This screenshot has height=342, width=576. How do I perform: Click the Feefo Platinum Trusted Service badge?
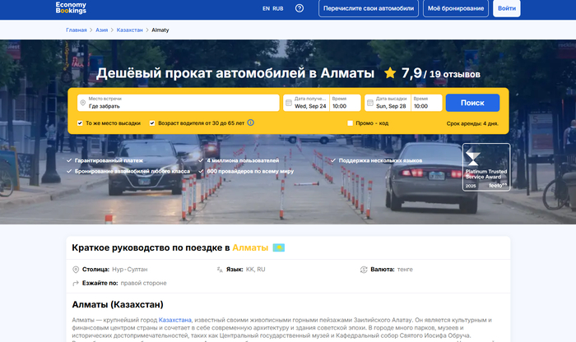[485, 168]
